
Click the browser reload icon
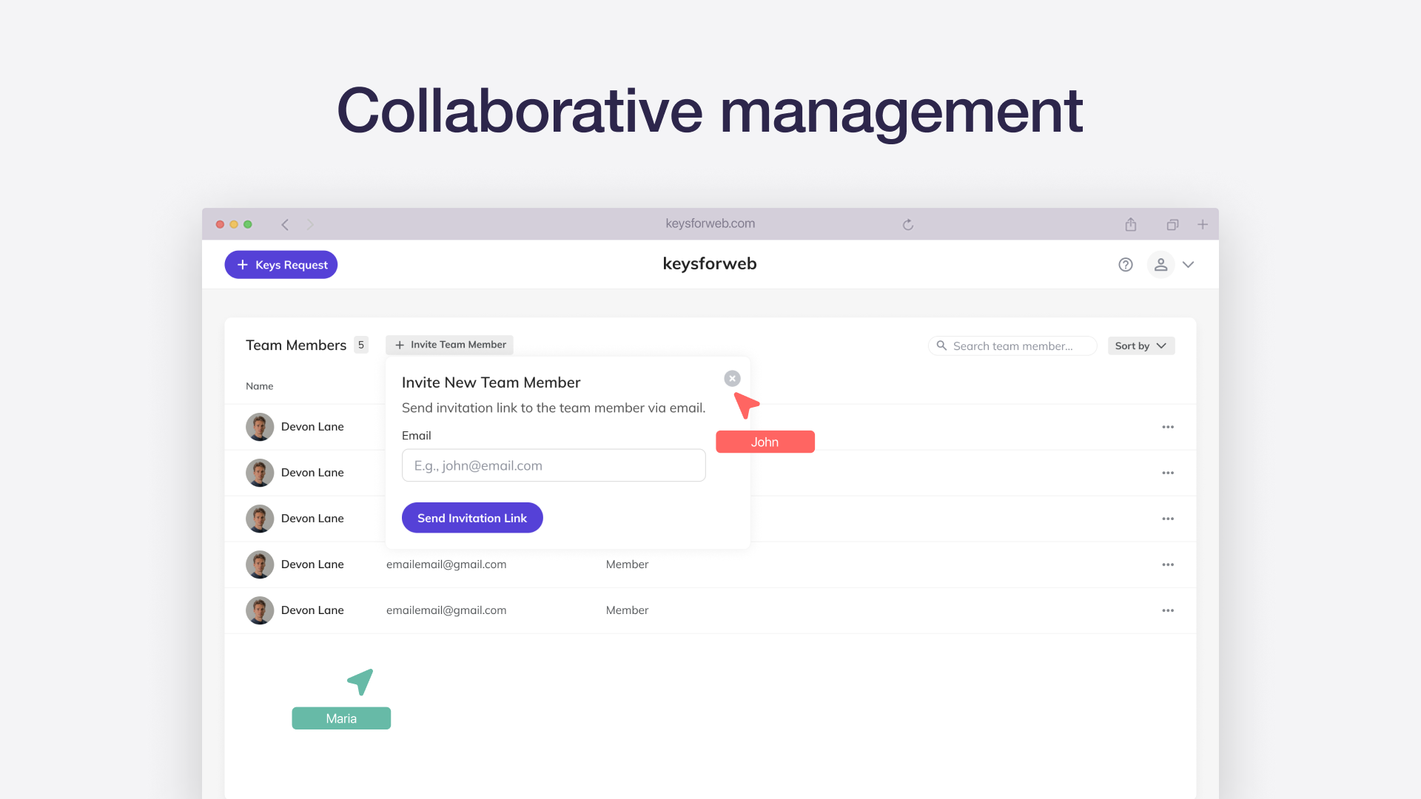pyautogui.click(x=908, y=225)
